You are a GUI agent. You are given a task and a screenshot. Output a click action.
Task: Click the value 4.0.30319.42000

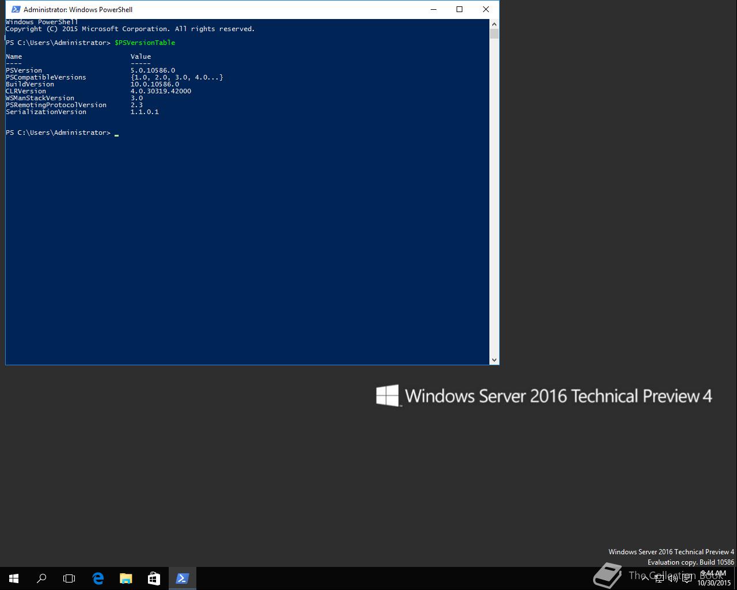(161, 91)
